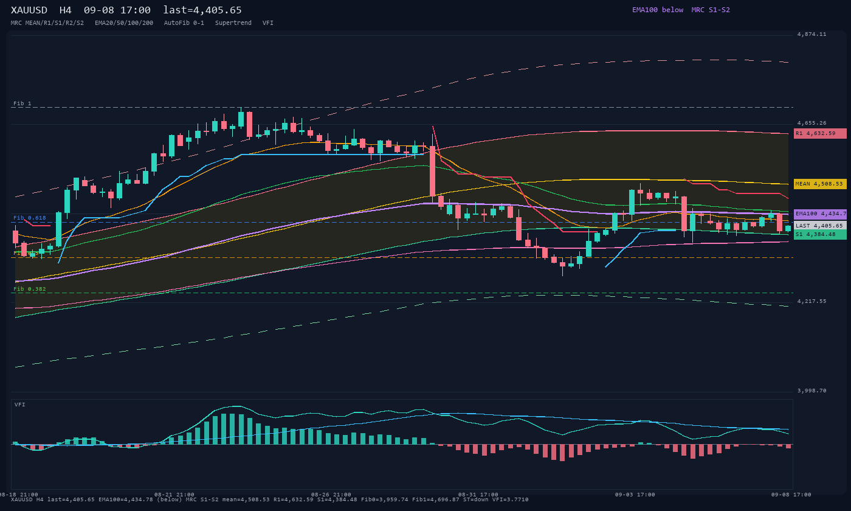
Task: Click the 08-26 21:00 time axis label
Action: [331, 495]
